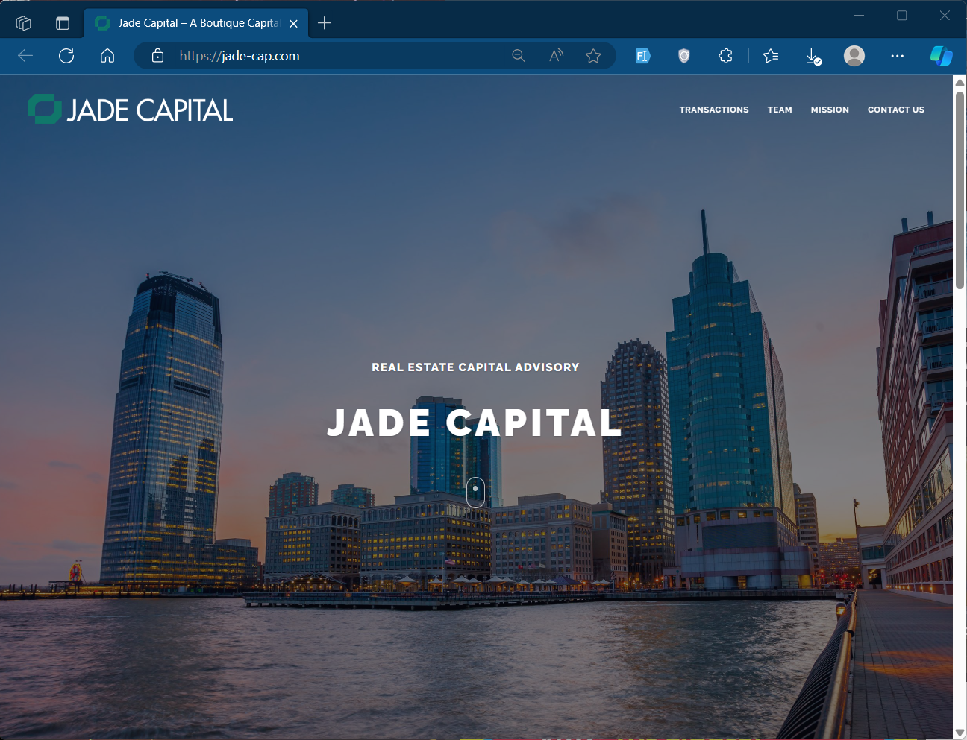This screenshot has height=740, width=967.
Task: Open the Contact Us page
Action: [896, 110]
